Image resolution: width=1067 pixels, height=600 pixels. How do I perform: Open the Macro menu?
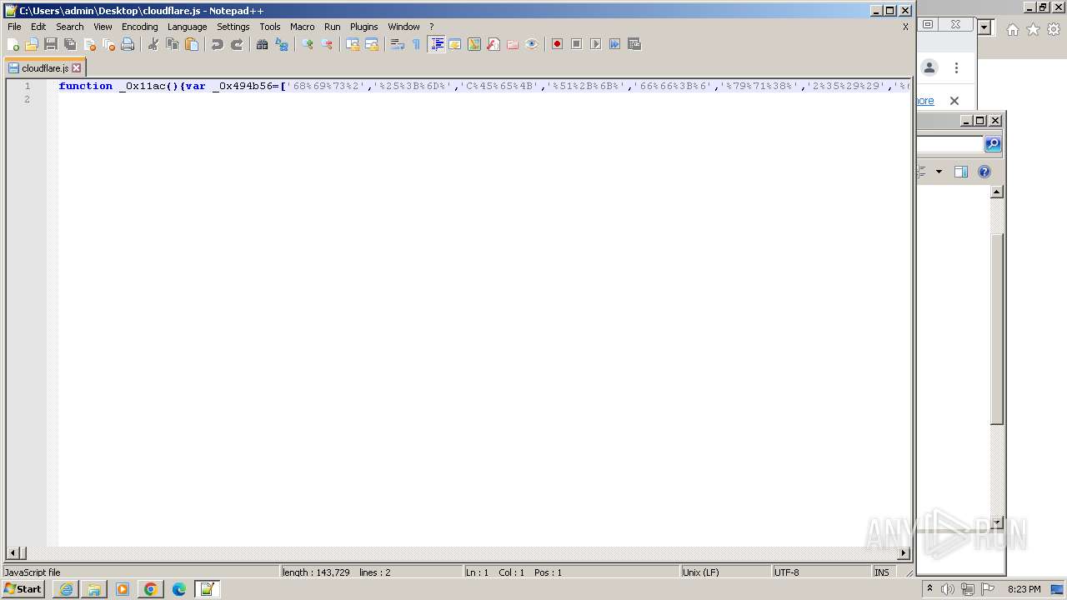[303, 27]
